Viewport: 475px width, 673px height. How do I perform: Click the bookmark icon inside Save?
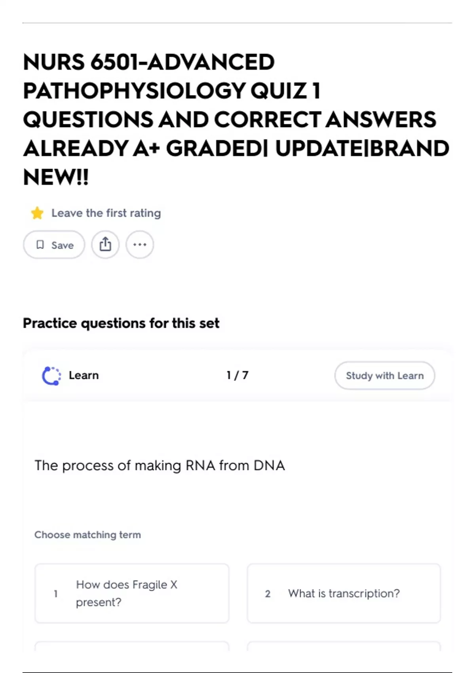40,245
